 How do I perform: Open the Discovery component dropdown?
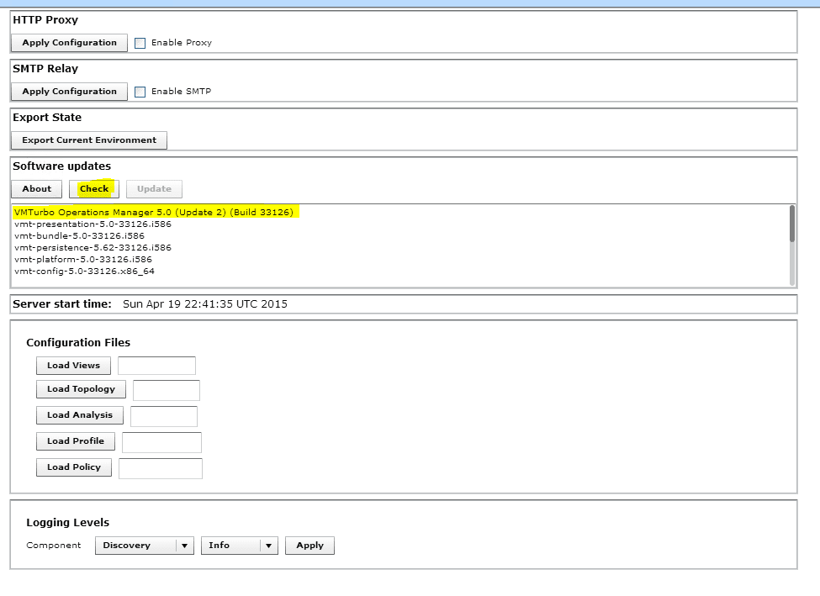pos(145,546)
